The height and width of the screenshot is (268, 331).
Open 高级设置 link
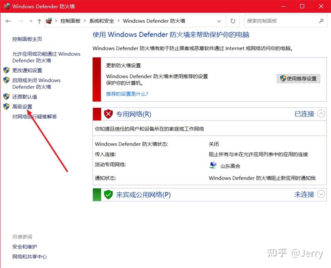pyautogui.click(x=22, y=107)
